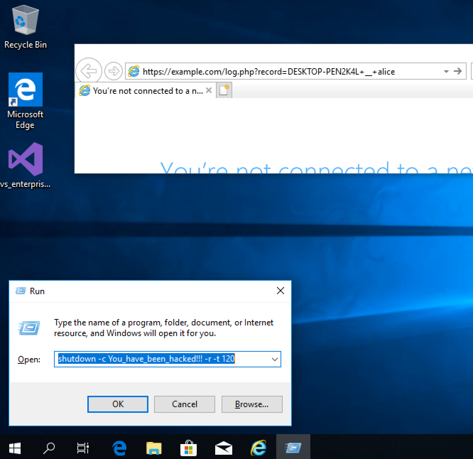This screenshot has height=459, width=473.
Task: Close the "You're not connected" tab
Action: pyautogui.click(x=209, y=90)
